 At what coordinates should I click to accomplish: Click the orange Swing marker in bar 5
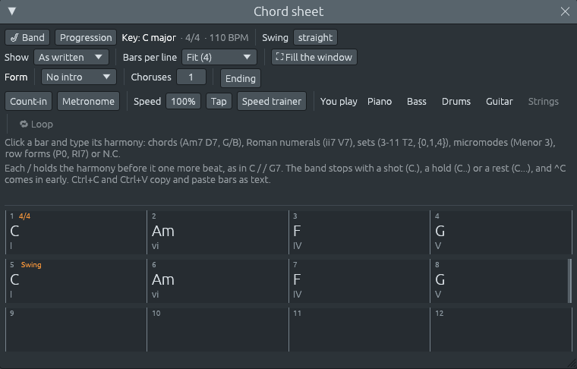(x=31, y=265)
